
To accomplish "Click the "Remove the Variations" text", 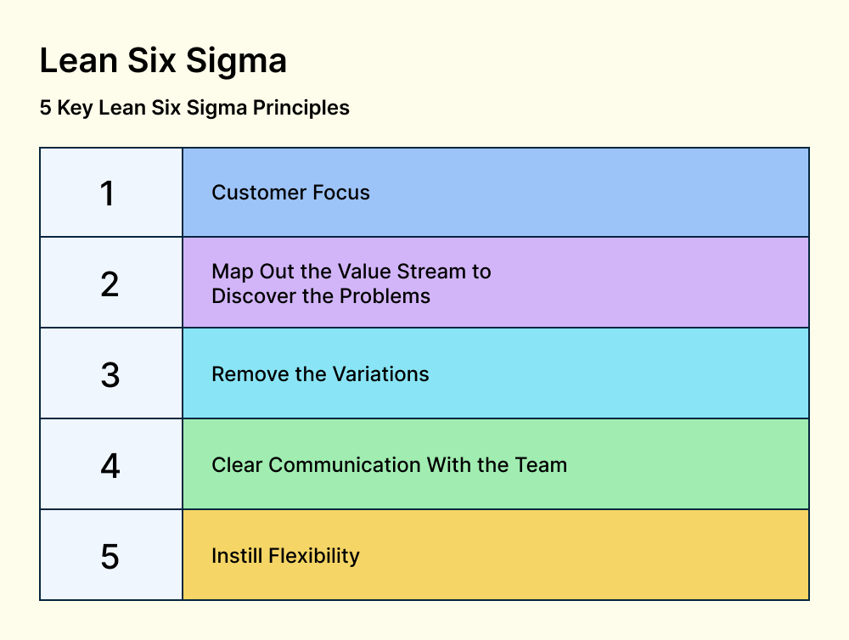I will (320, 374).
